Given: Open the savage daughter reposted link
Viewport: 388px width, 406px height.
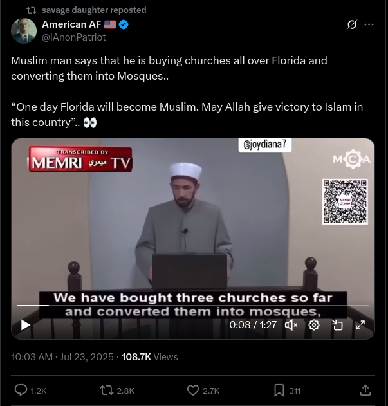Looking at the screenshot, I should tap(94, 10).
